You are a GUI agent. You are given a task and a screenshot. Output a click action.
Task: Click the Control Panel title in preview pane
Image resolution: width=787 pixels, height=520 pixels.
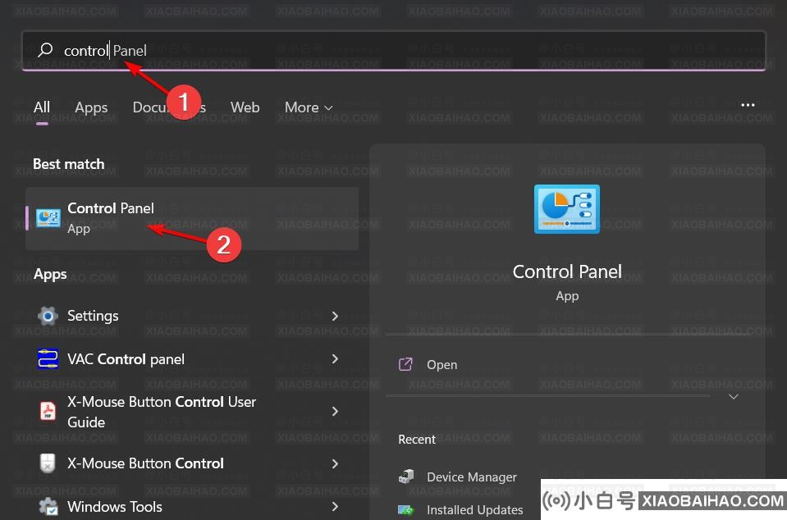(567, 271)
